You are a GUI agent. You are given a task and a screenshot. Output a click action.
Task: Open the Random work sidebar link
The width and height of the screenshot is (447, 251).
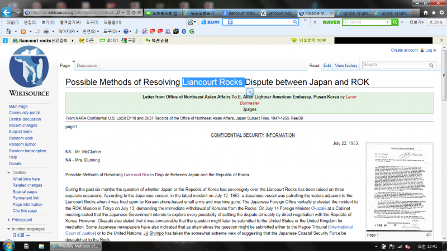click(22, 138)
